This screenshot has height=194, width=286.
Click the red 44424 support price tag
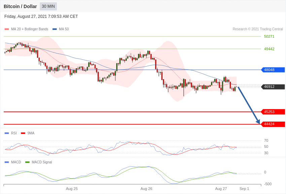273,124
